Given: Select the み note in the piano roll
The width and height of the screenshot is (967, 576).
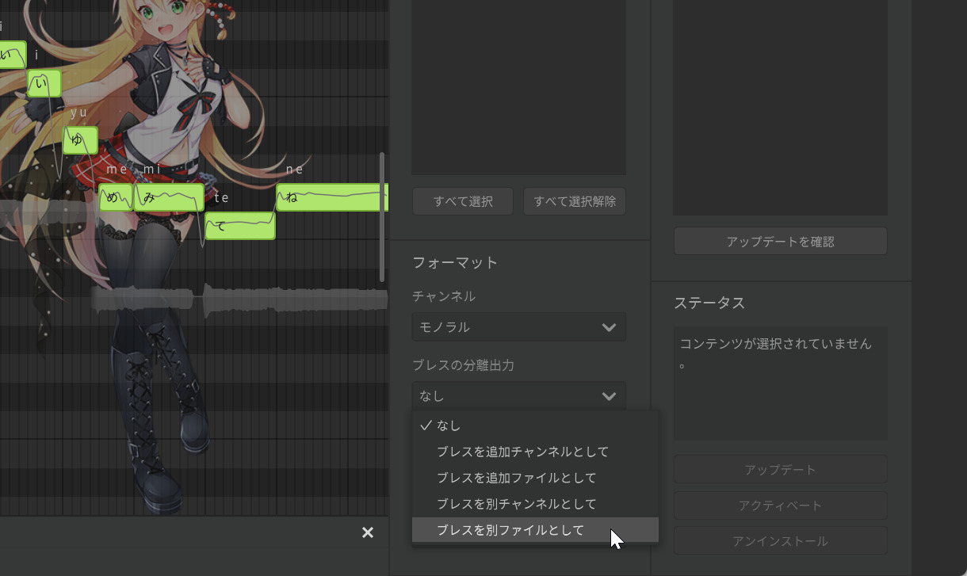Looking at the screenshot, I should click(169, 197).
